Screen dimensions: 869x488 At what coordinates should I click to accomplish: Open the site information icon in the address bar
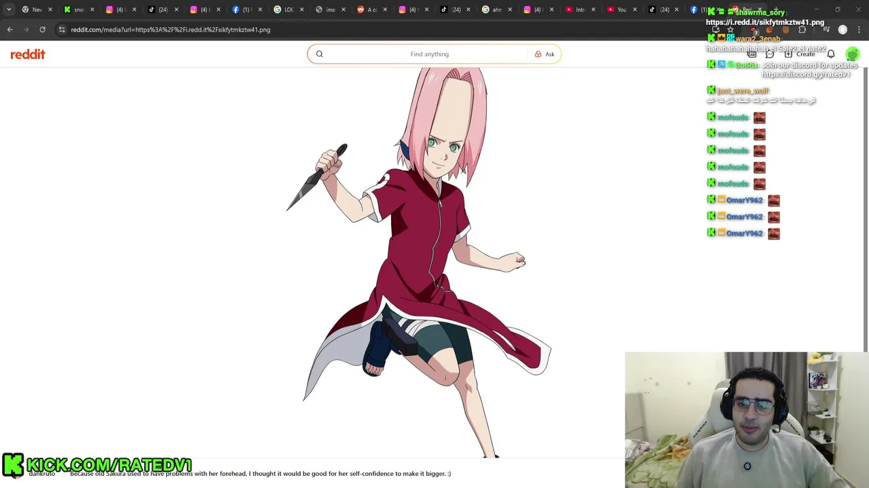62,30
